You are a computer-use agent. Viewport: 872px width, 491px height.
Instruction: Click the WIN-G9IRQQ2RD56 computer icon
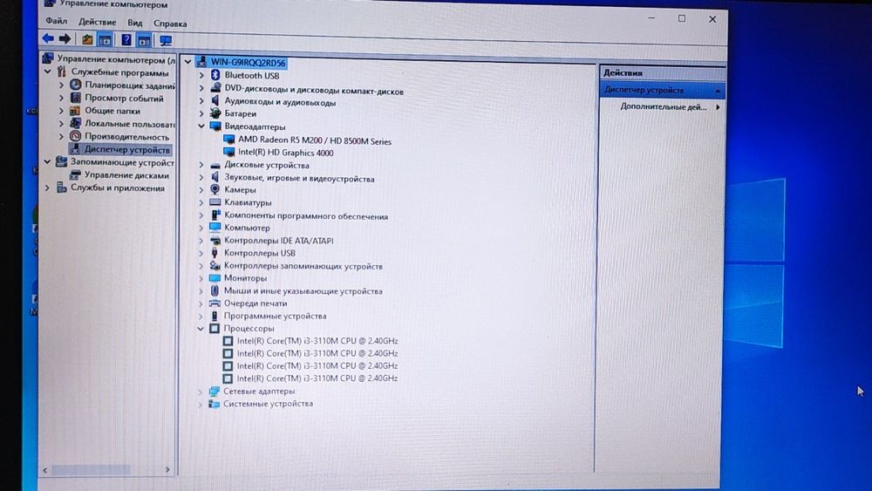[201, 62]
